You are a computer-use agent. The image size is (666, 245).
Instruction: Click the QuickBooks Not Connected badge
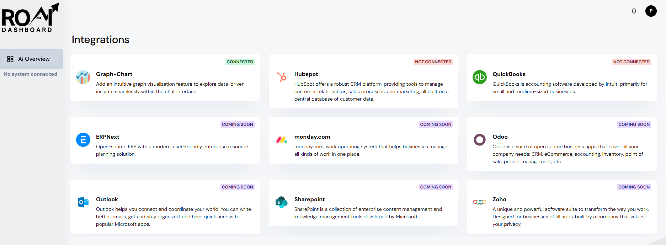coord(631,62)
